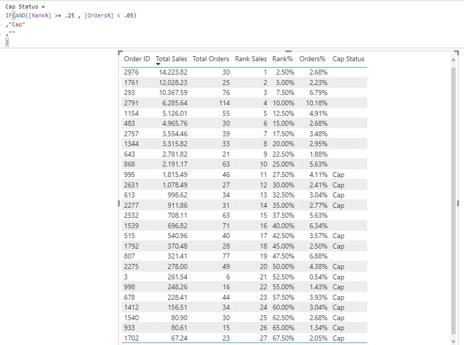Select Total Sales value 67.24
464x345 pixels.
[x=180, y=338]
